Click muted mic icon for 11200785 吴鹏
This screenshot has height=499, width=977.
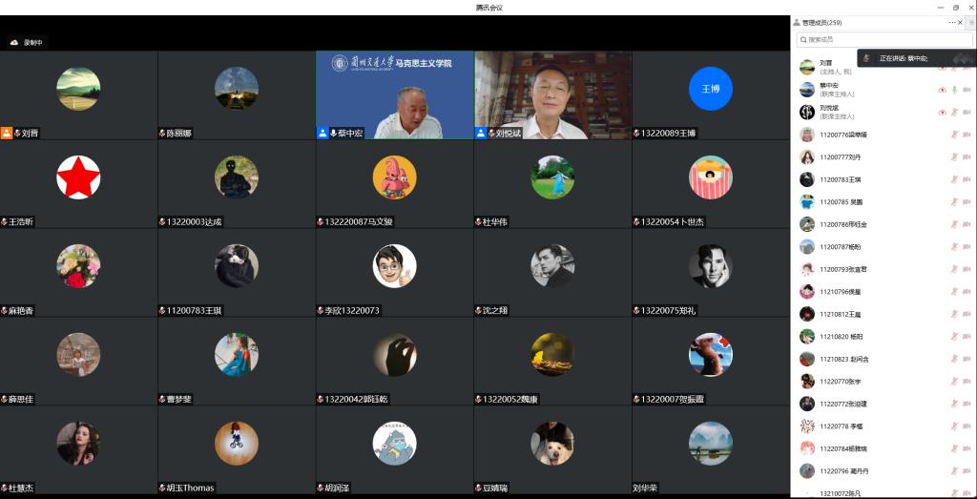point(954,202)
